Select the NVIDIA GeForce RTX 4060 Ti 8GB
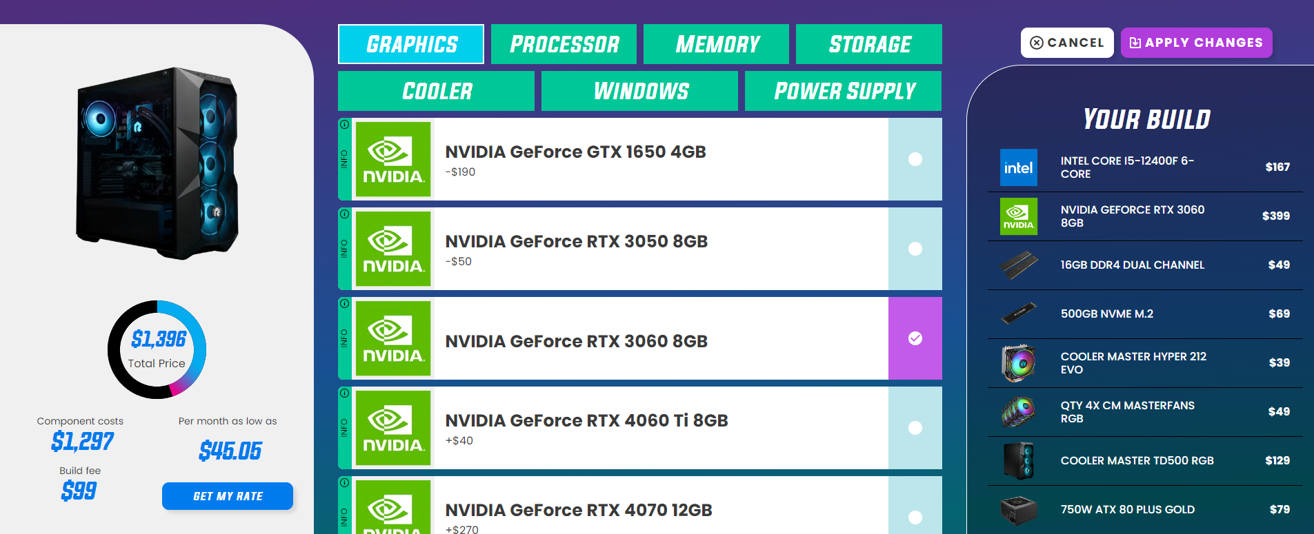Image resolution: width=1314 pixels, height=534 pixels. pos(915,428)
